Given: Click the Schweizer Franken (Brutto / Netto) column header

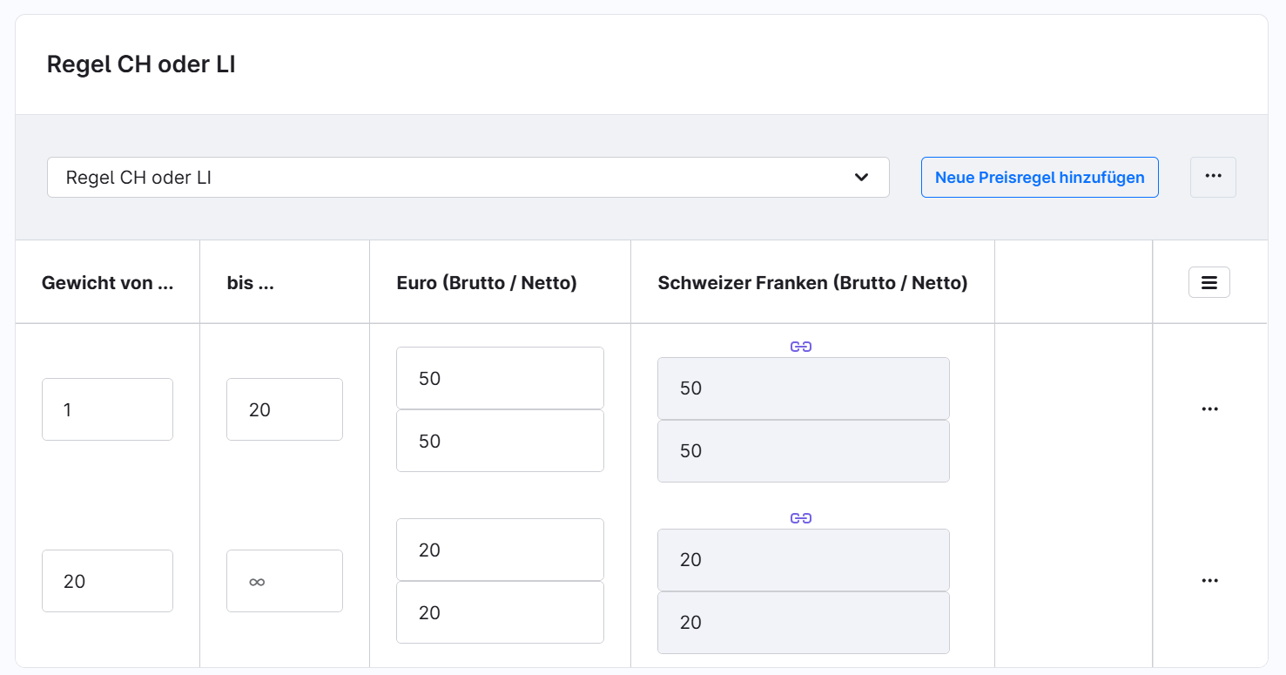Looking at the screenshot, I should [812, 283].
